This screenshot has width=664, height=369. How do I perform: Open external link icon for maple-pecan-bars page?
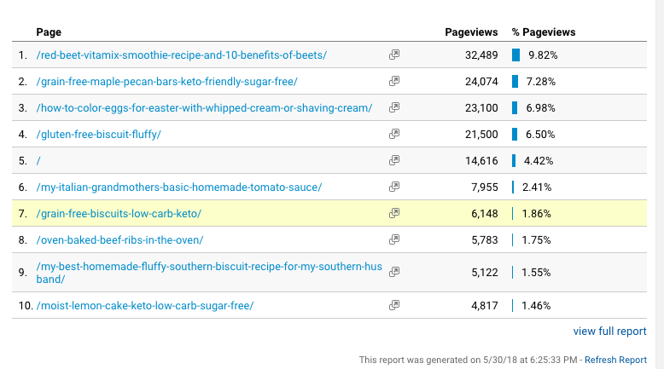pos(394,81)
